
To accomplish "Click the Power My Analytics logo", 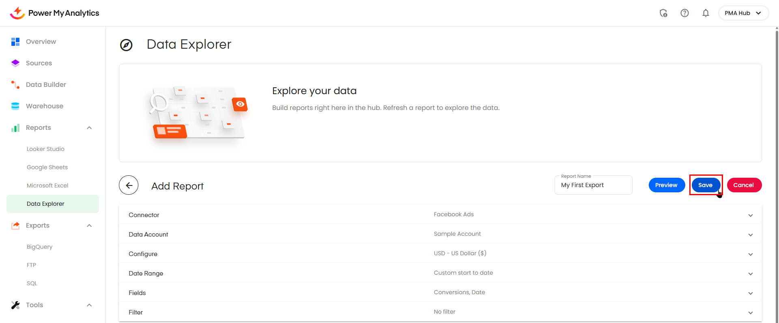I will pyautogui.click(x=54, y=13).
